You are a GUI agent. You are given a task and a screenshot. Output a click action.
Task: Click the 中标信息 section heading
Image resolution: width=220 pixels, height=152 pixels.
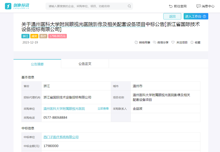pos(28,128)
